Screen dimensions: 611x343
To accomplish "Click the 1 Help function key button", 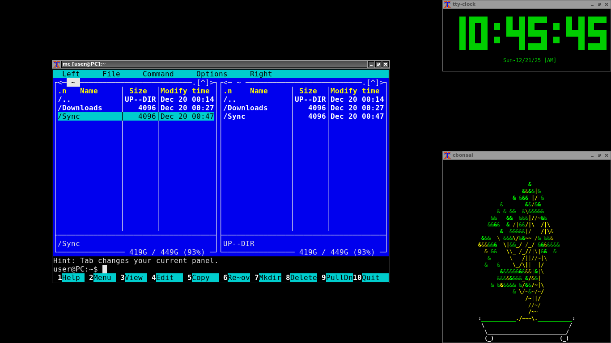I will 71,277.
